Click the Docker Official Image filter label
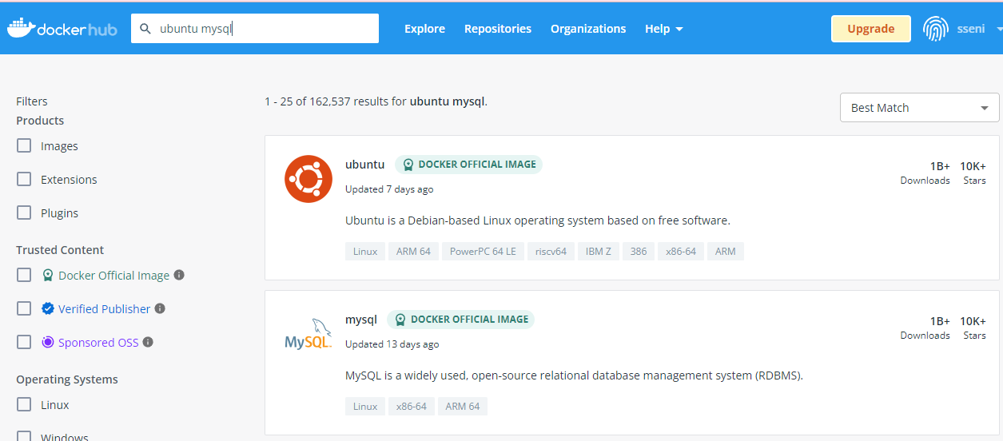Screen dimensions: 1003x441 [113, 275]
